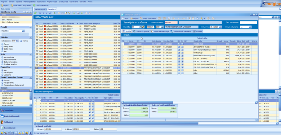Click Prijava login toolbar icon
The height and width of the screenshot is (135, 281).
pyautogui.click(x=5, y=5)
